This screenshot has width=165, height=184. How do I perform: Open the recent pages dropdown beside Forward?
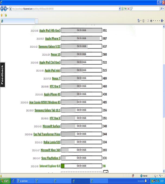point(8,9)
